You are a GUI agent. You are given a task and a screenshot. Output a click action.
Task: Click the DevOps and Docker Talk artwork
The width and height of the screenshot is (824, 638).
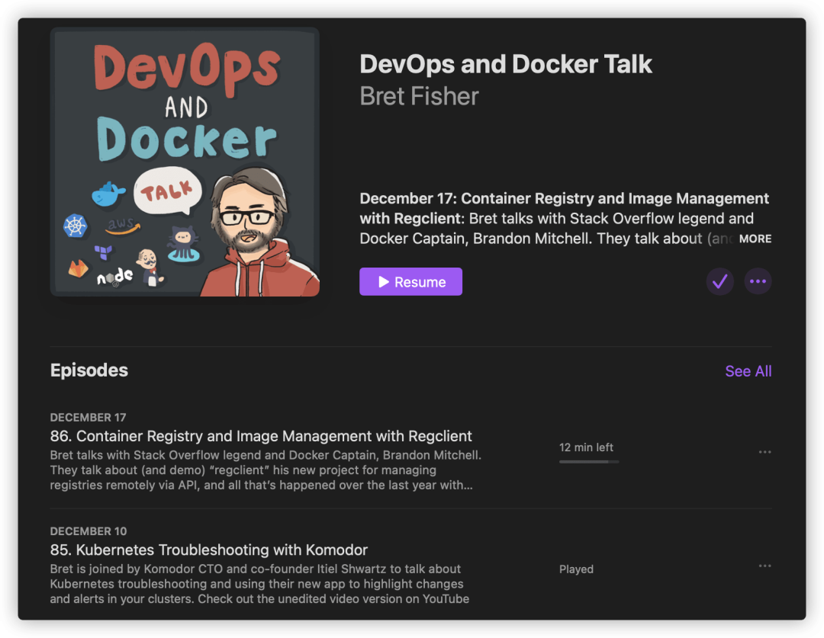pos(185,162)
